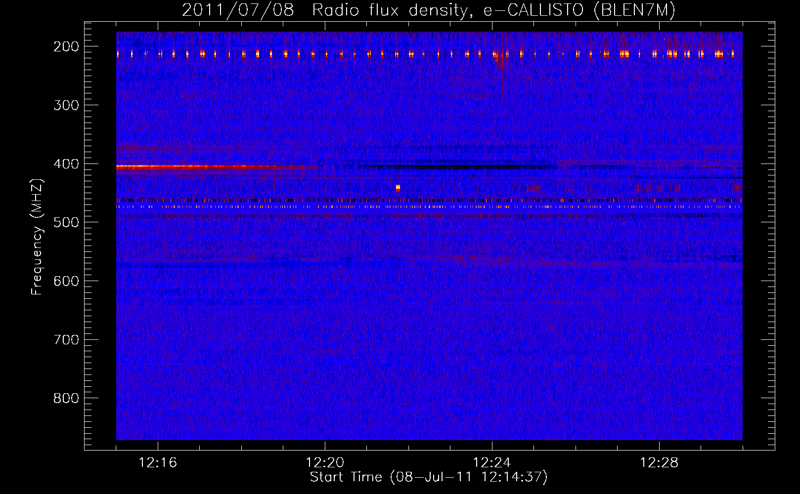Click the plot title '2011/07/08 Radio flux density'

click(324, 10)
